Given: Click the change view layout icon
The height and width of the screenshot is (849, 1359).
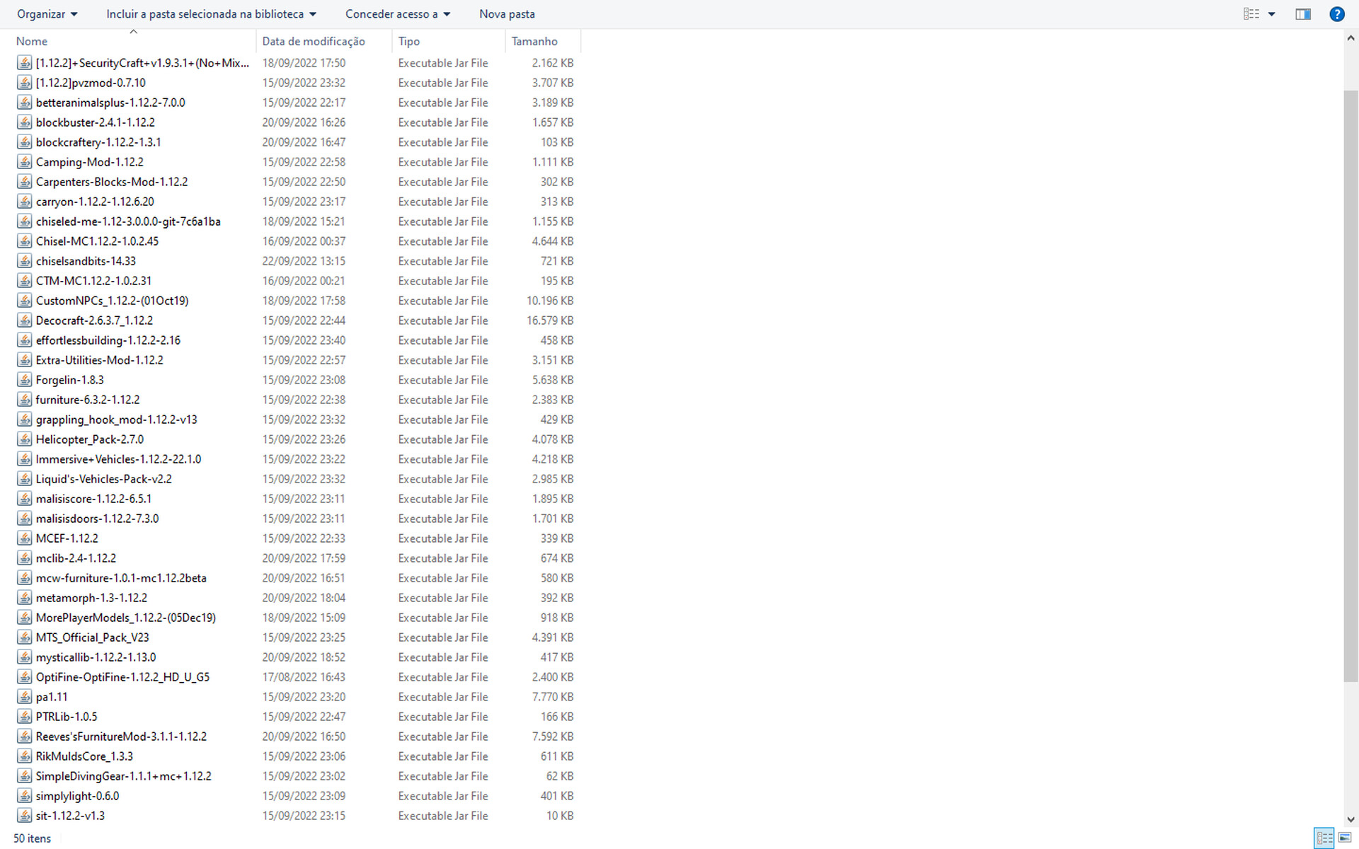Looking at the screenshot, I should pyautogui.click(x=1251, y=14).
